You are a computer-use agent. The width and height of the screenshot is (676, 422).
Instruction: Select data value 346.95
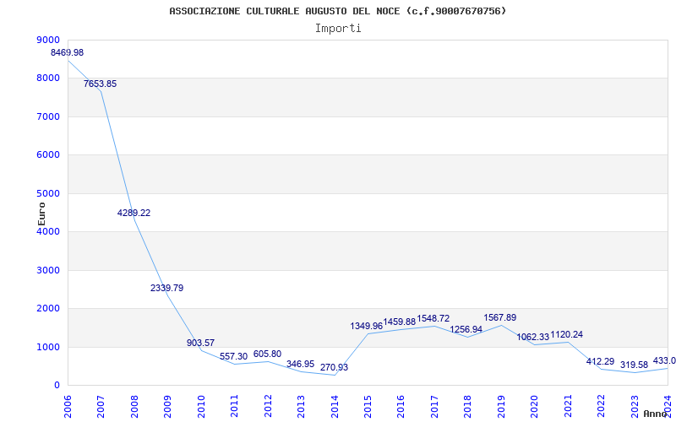pos(301,365)
